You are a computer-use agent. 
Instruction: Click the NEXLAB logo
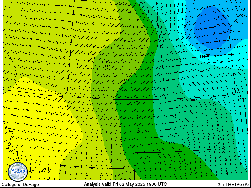point(18,172)
